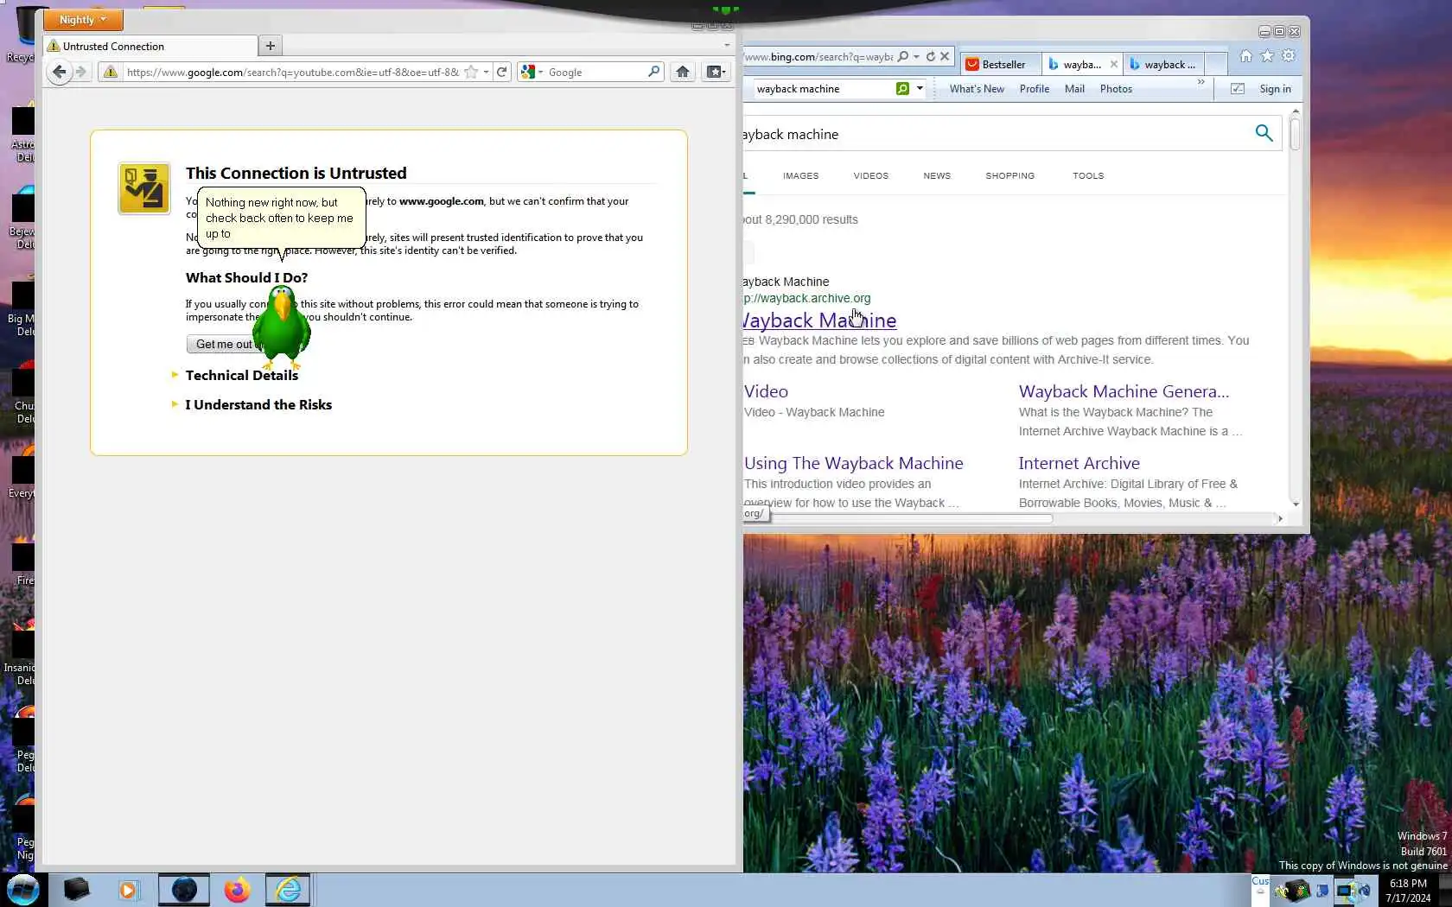Click the green parrot assistant character
1452x907 pixels.
point(281,328)
